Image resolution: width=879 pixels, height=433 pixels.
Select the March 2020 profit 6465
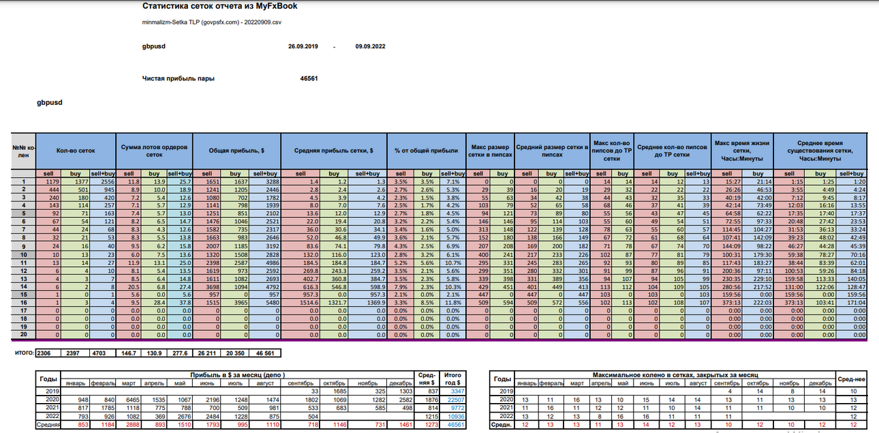129,400
